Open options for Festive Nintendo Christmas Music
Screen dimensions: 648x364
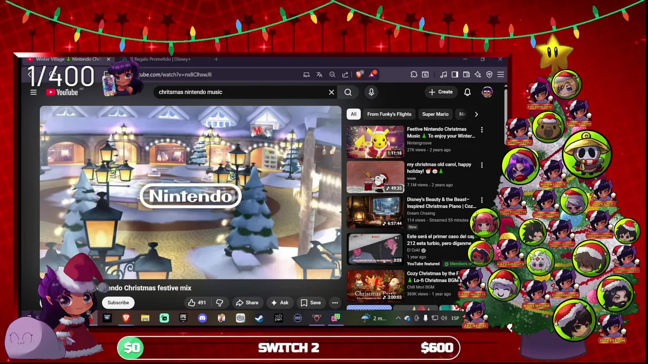point(482,130)
